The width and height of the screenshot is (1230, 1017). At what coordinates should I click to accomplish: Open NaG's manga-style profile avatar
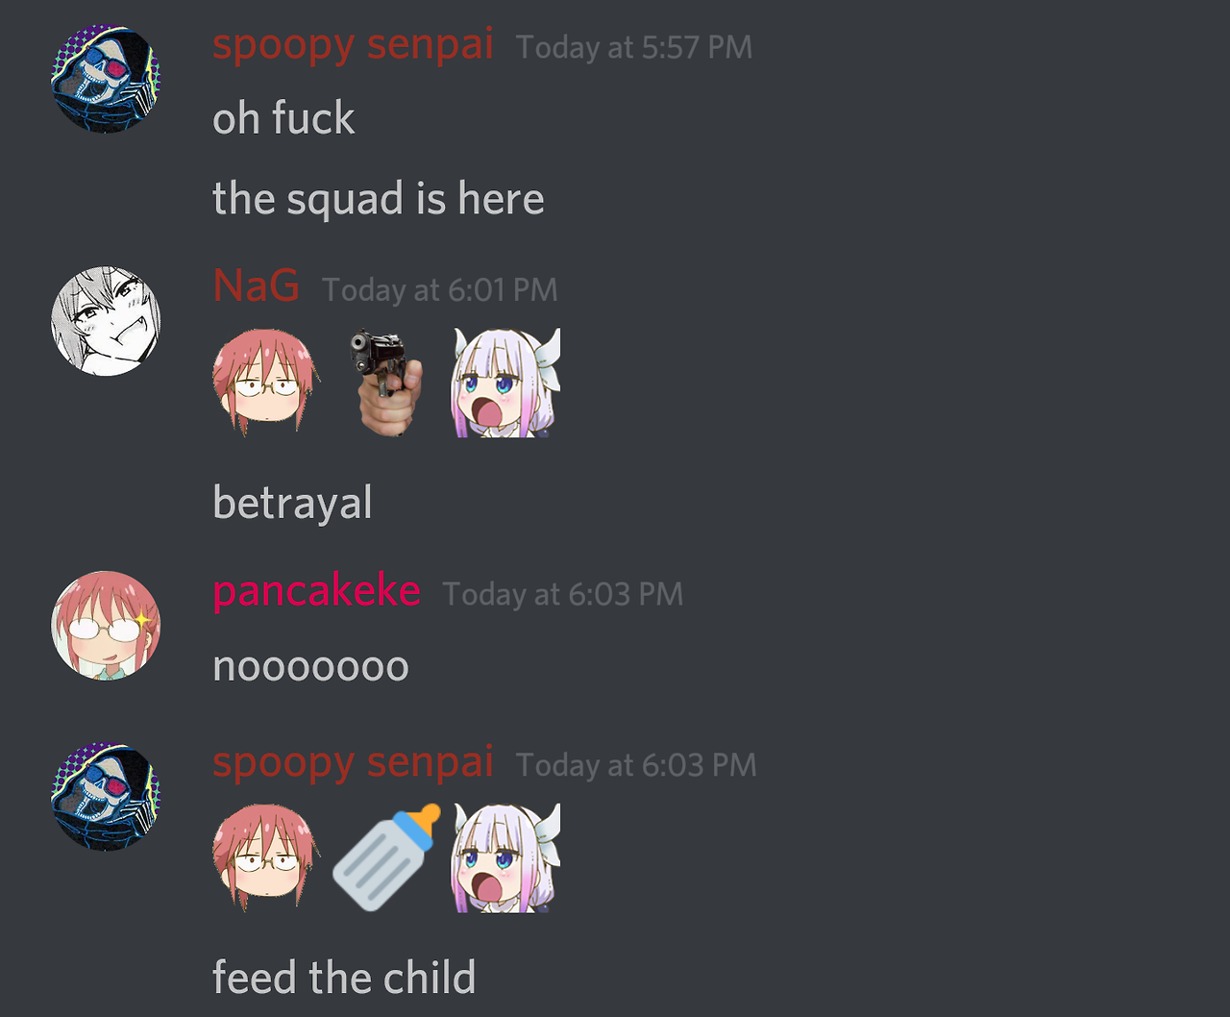[x=106, y=321]
